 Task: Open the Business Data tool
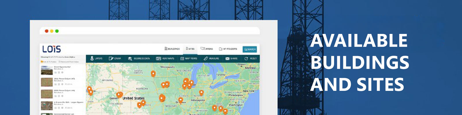139,58
